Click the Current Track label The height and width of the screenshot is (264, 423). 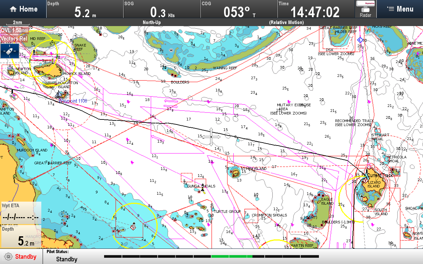380,175
